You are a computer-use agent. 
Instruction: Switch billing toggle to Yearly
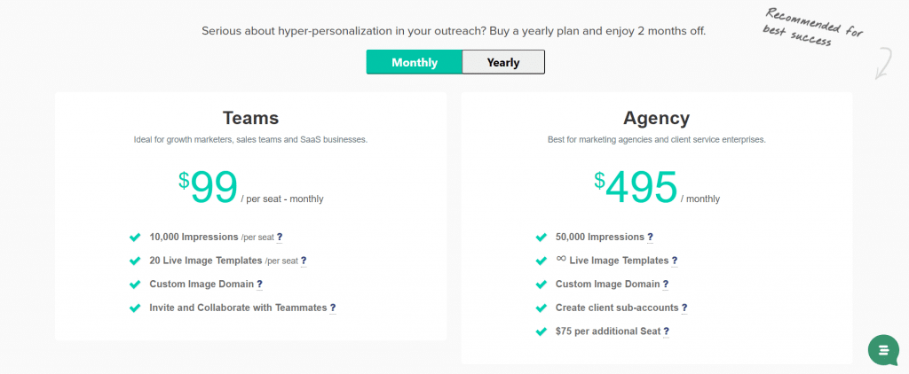click(503, 62)
